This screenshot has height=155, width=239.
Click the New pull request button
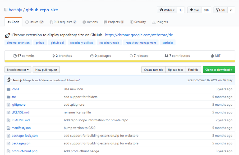click(46, 70)
